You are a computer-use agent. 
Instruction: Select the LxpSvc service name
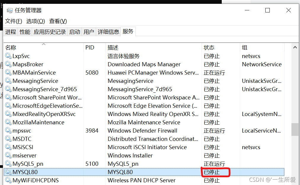pyautogui.click(x=21, y=56)
